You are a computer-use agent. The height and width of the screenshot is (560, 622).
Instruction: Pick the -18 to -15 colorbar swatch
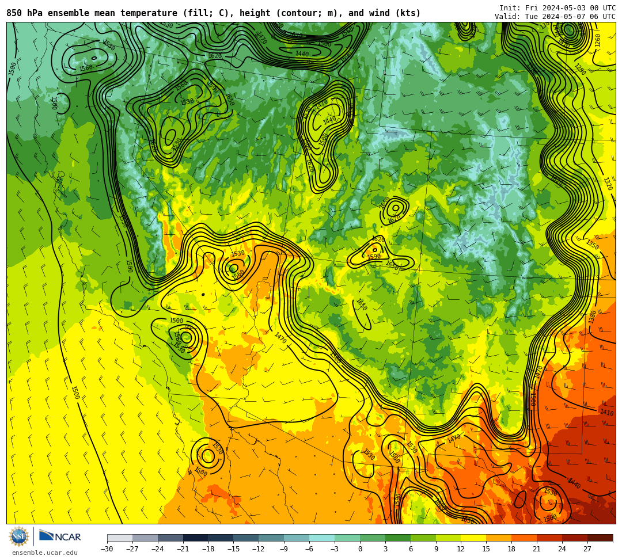click(x=221, y=538)
